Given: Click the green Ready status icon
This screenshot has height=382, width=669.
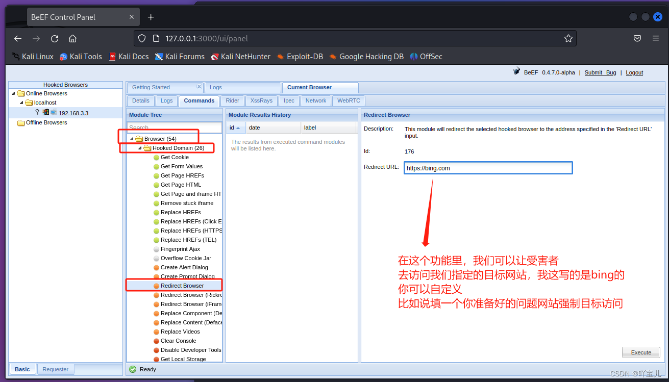Looking at the screenshot, I should [x=132, y=369].
